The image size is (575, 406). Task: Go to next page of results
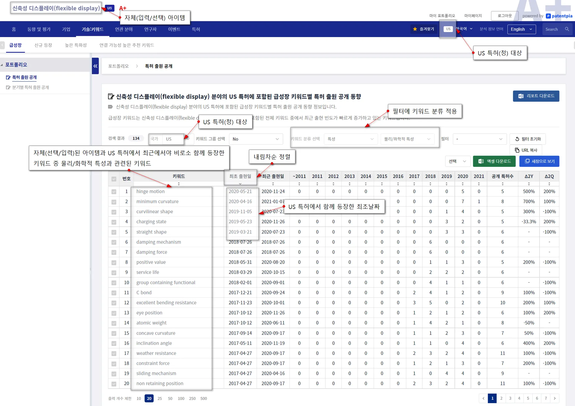[x=555, y=398]
